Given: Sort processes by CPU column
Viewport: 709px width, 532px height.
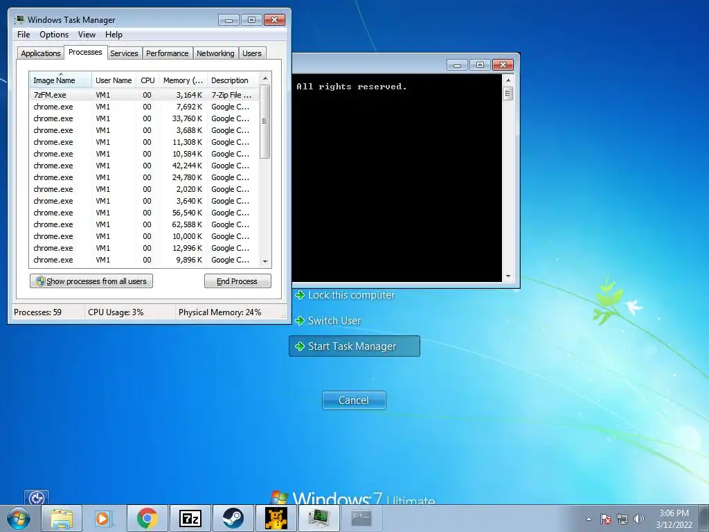Looking at the screenshot, I should click(147, 80).
